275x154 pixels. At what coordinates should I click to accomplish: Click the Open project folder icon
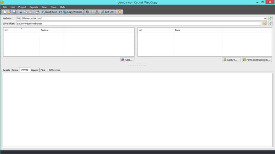coord(9,12)
